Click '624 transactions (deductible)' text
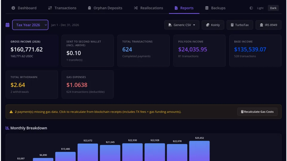The height and width of the screenshot is (161, 287). click(86, 92)
